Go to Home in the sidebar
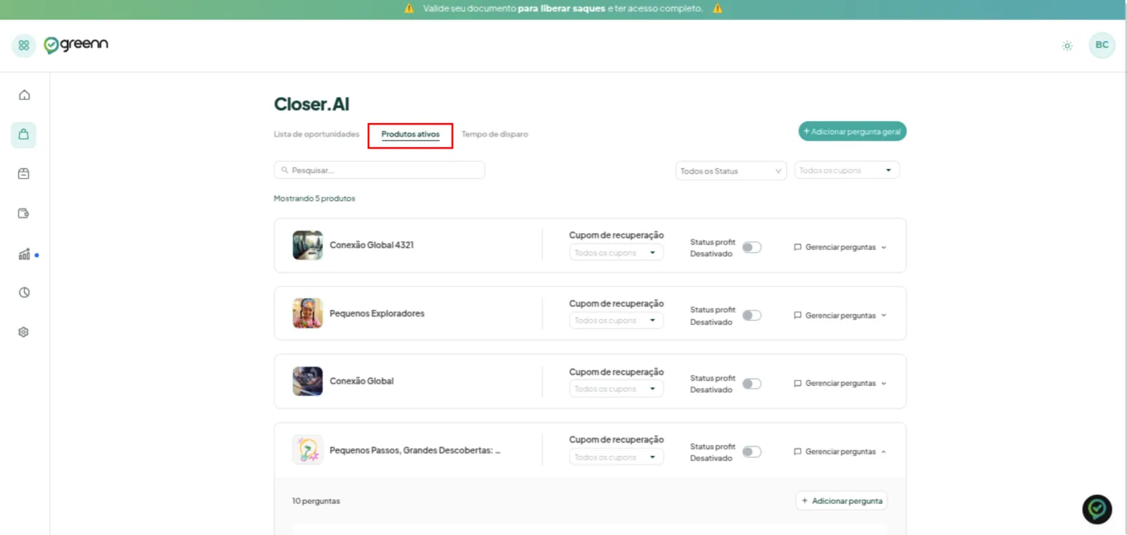Screen dimensions: 1127x535 (24, 95)
